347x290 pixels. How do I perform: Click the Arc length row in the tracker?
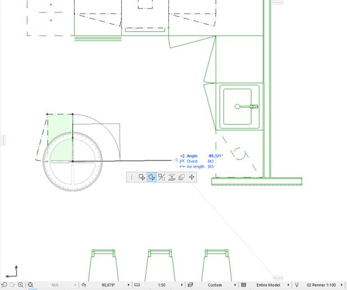click(x=197, y=167)
